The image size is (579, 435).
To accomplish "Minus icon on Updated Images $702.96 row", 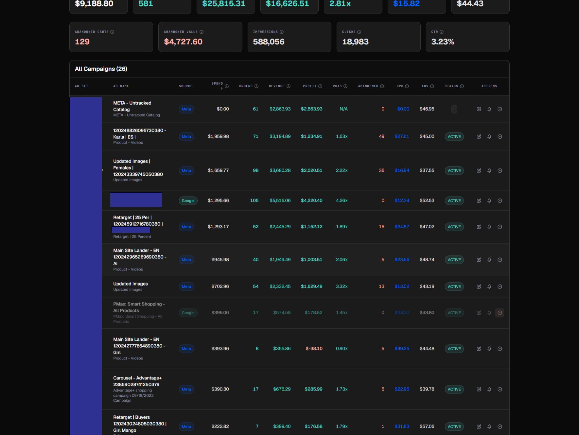I will pos(500,287).
